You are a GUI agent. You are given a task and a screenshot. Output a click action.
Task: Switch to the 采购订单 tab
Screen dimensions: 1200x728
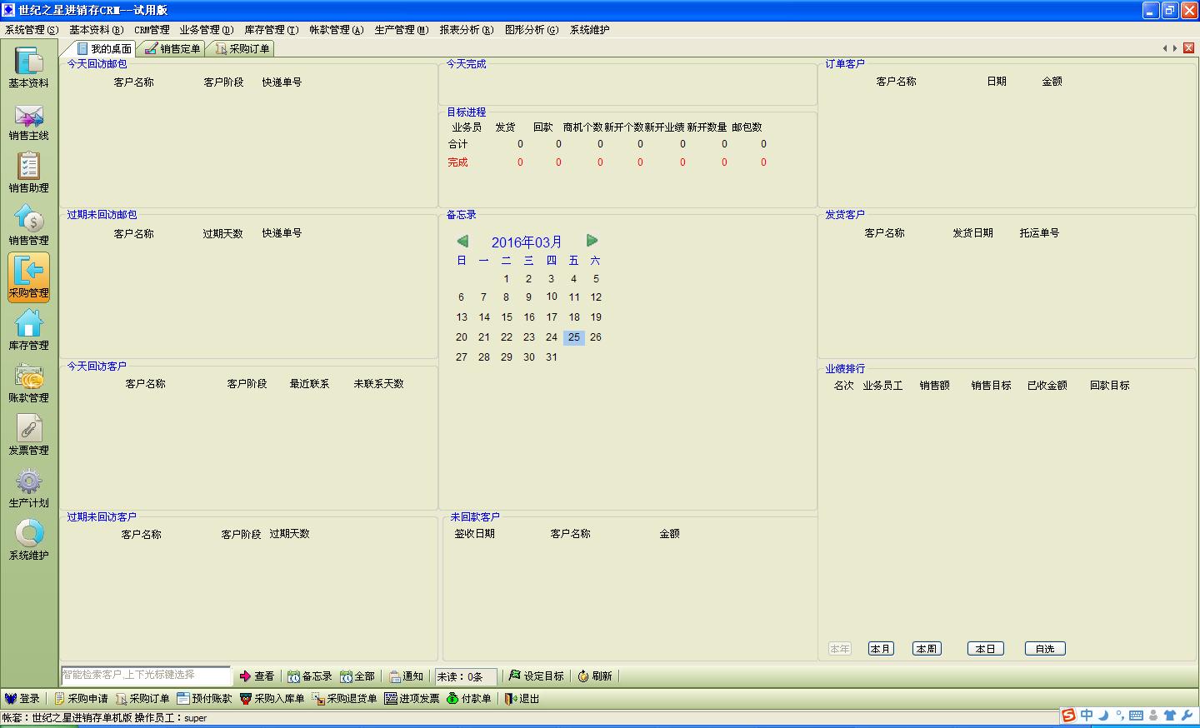(242, 49)
